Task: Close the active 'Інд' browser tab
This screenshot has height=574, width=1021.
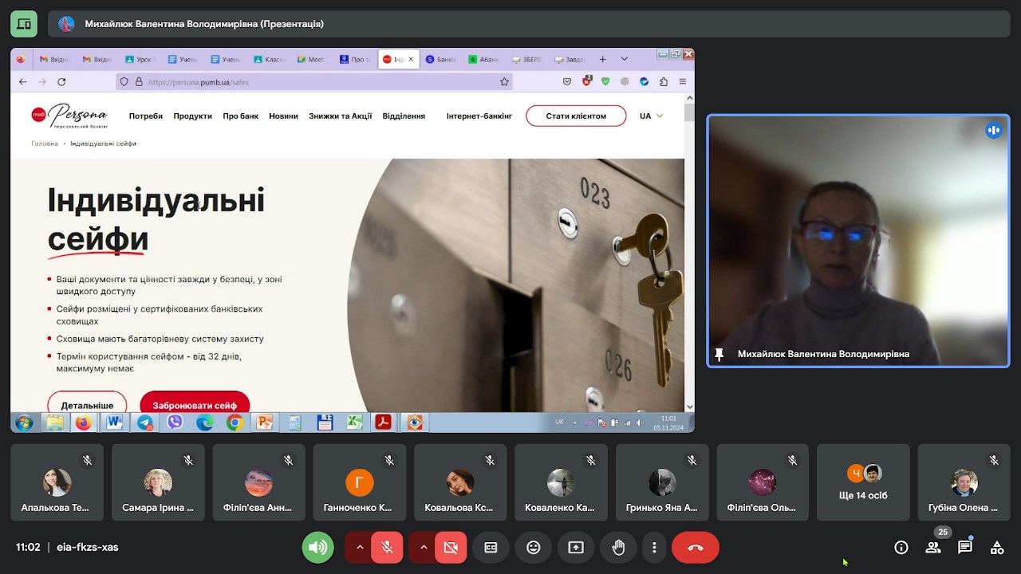Action: point(412,59)
